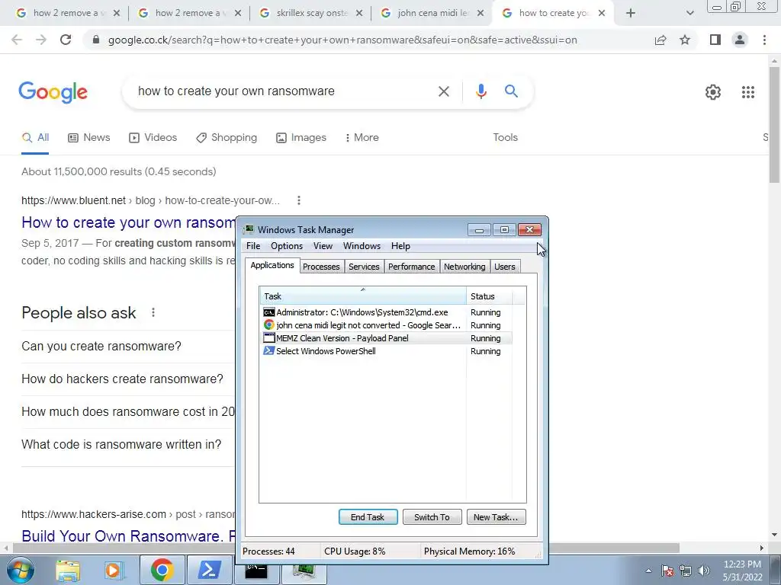Open Task Manager Windows menu
The width and height of the screenshot is (781, 585).
362,246
